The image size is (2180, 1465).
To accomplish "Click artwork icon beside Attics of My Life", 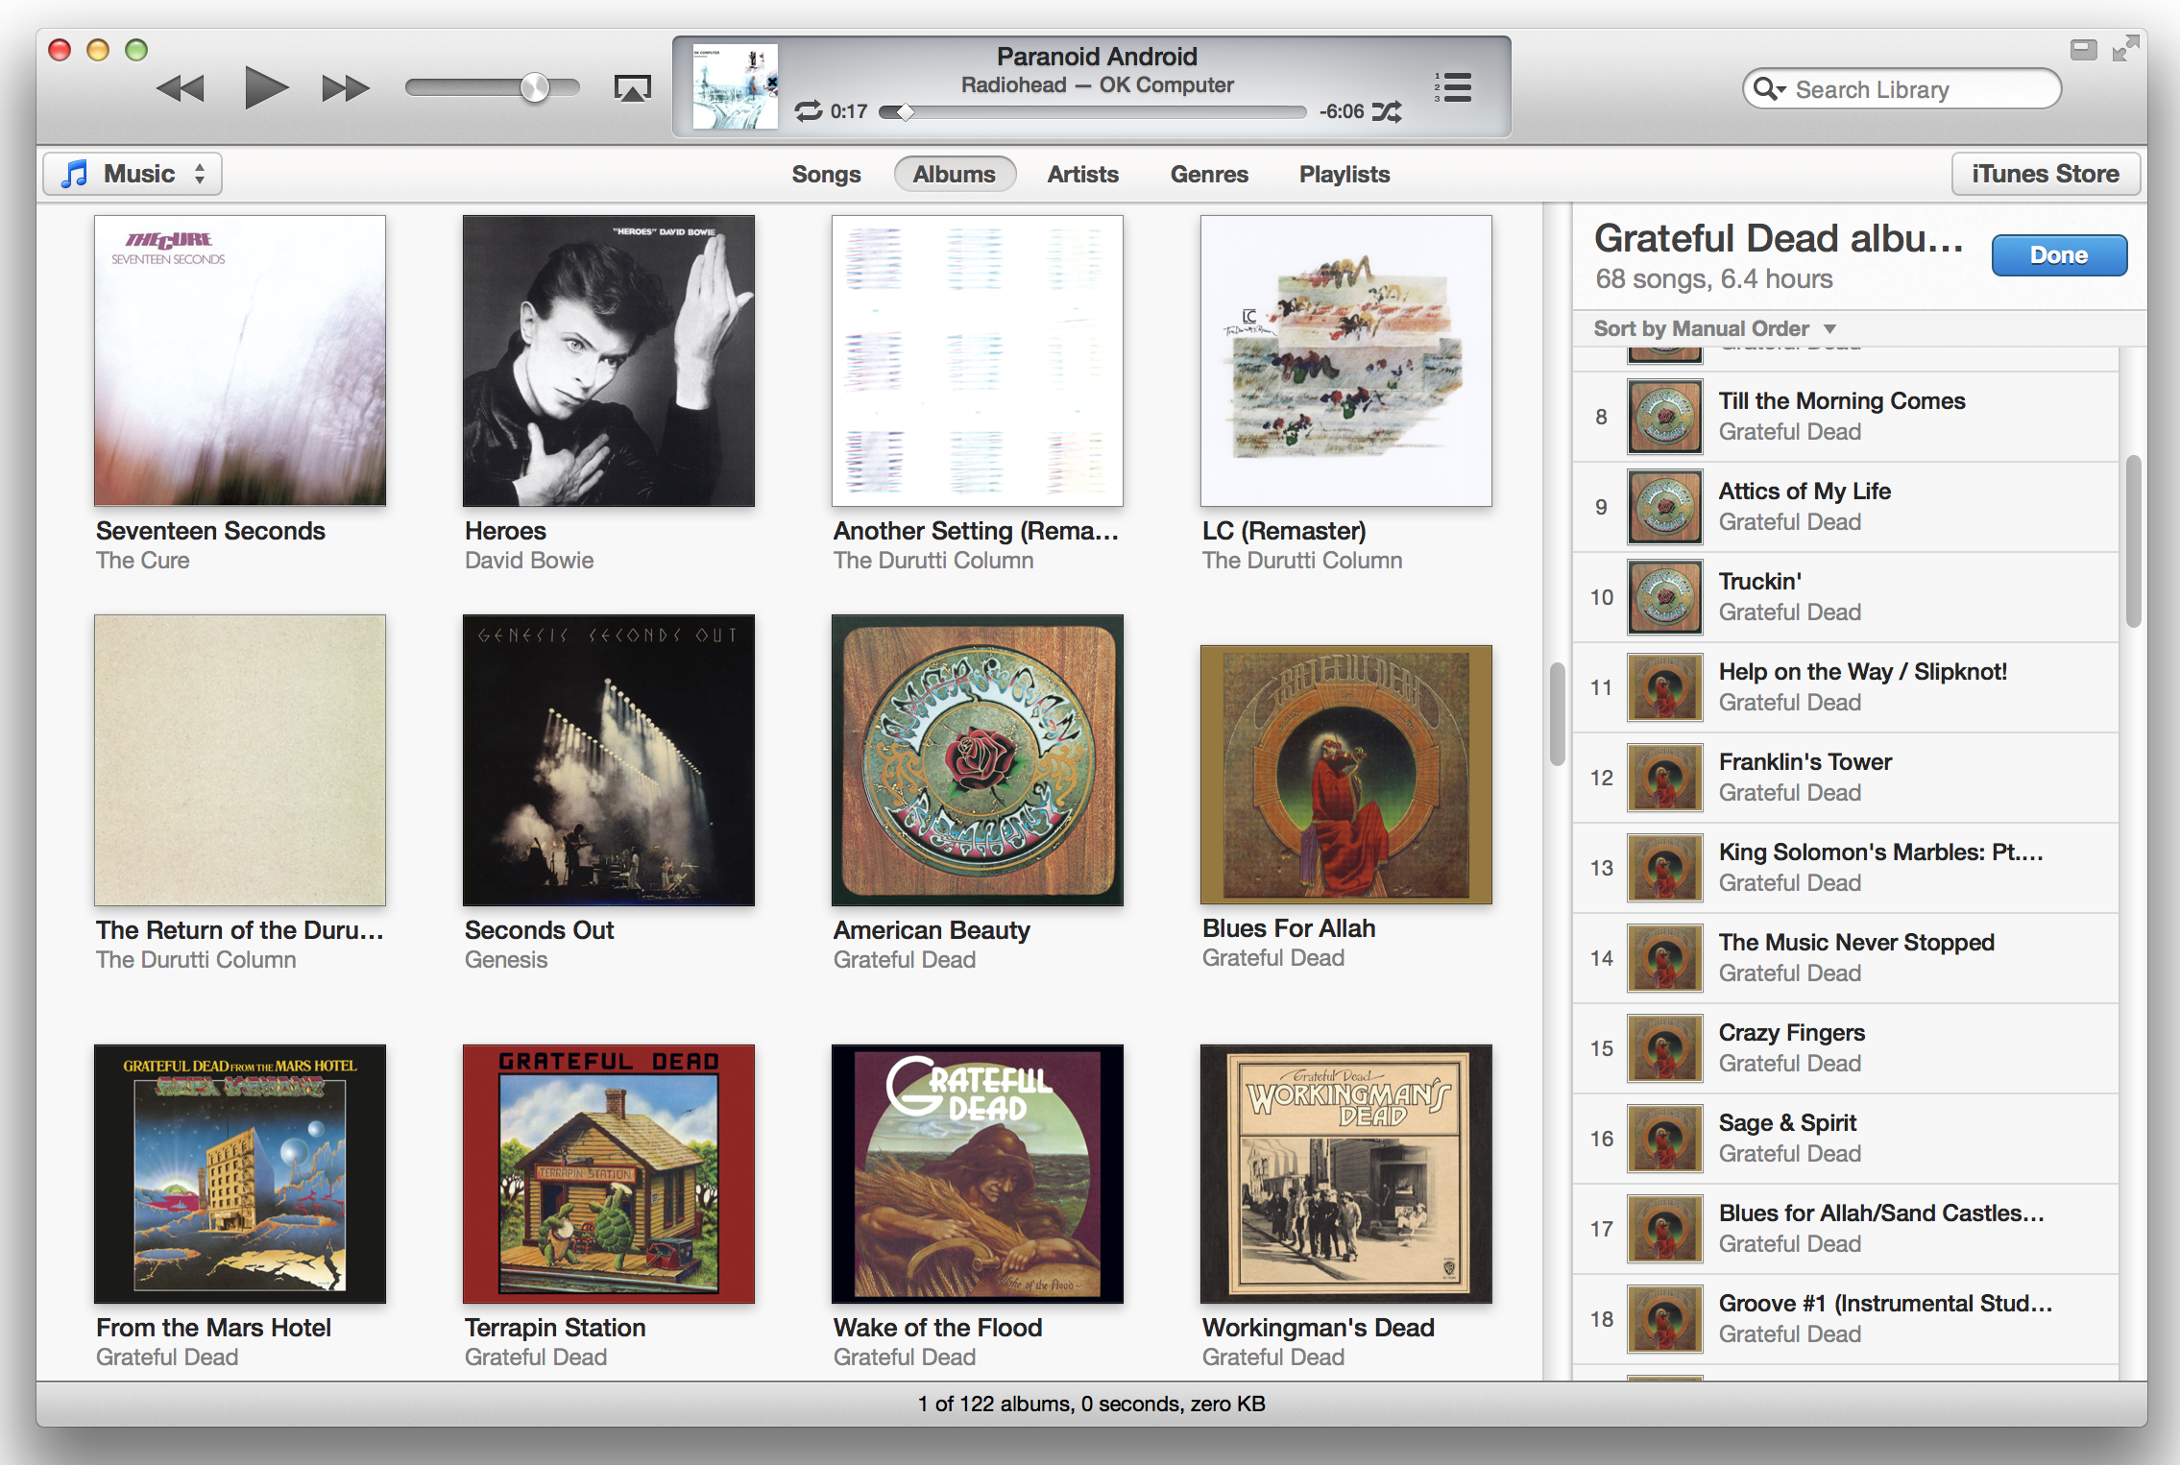I will [1665, 507].
